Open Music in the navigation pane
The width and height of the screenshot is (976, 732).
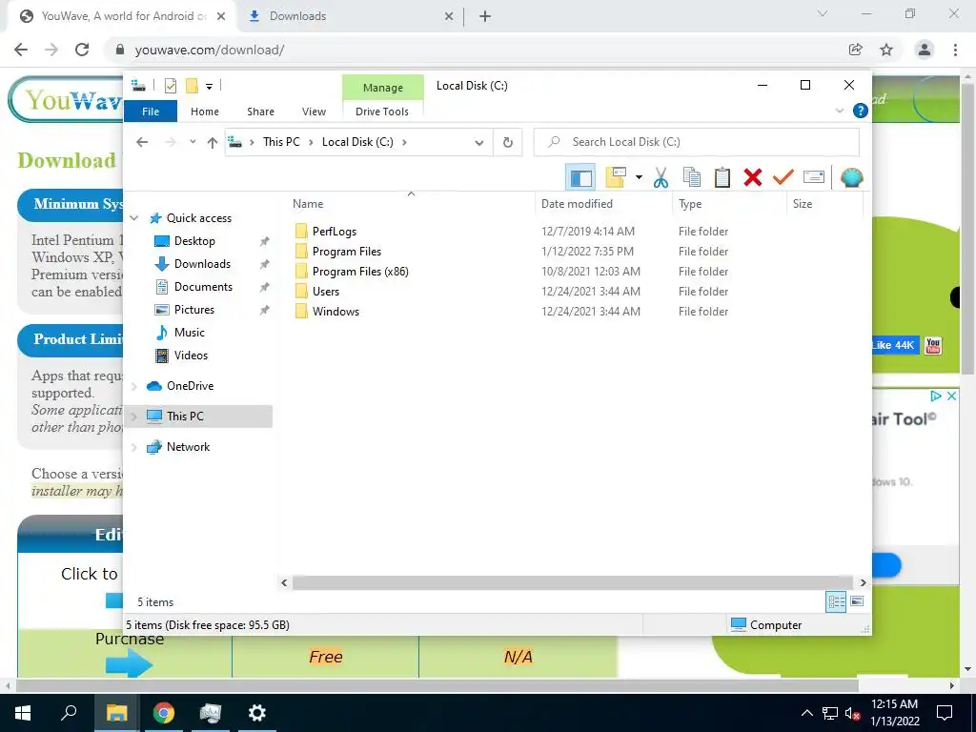190,333
